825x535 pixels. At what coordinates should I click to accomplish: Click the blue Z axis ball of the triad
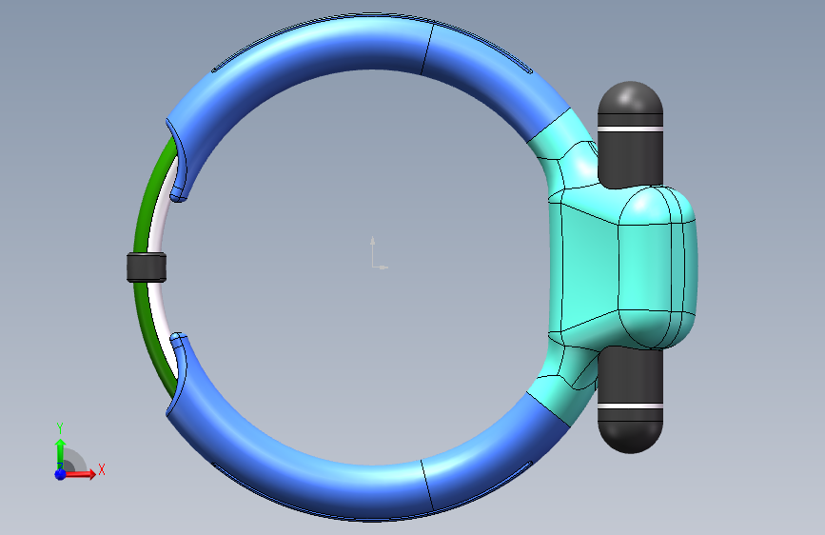click(x=60, y=474)
